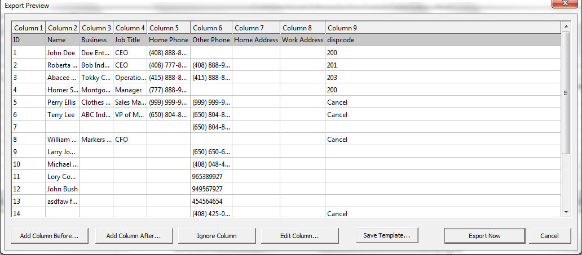The height and width of the screenshot is (255, 582).
Task: Select the Column 9 header
Action: 443,28
